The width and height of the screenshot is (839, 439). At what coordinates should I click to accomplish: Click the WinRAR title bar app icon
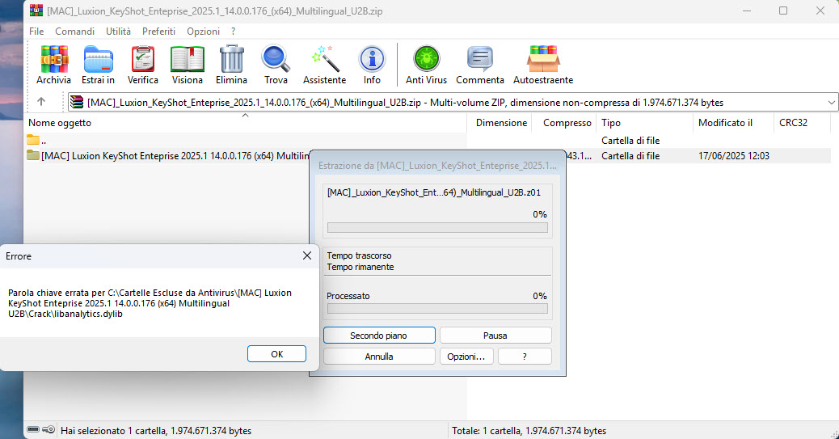36,11
